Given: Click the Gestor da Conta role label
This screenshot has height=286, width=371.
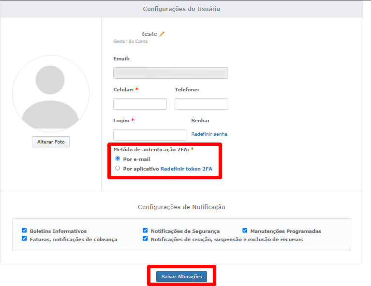Looking at the screenshot, I should click(x=130, y=42).
